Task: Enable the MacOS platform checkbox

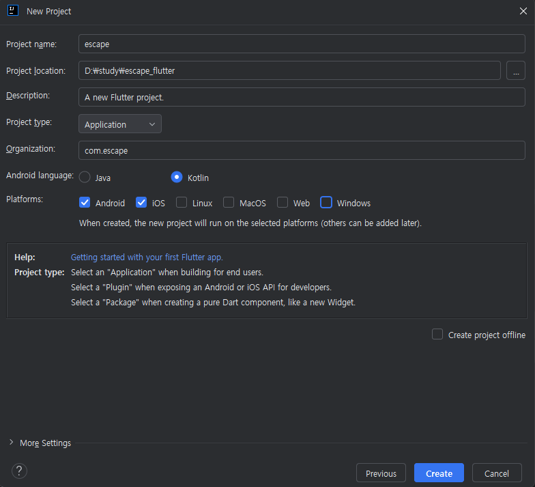Action: pyautogui.click(x=229, y=202)
